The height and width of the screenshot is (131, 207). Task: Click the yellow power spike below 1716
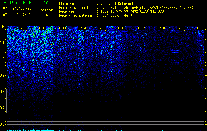pos(124,128)
